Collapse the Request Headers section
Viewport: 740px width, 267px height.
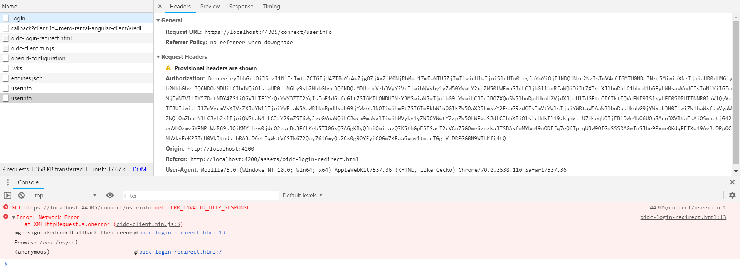click(158, 57)
